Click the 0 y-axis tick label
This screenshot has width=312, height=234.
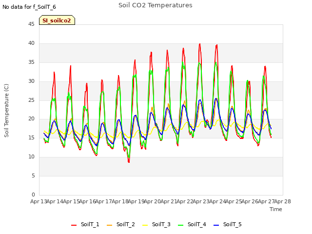tap(33, 195)
